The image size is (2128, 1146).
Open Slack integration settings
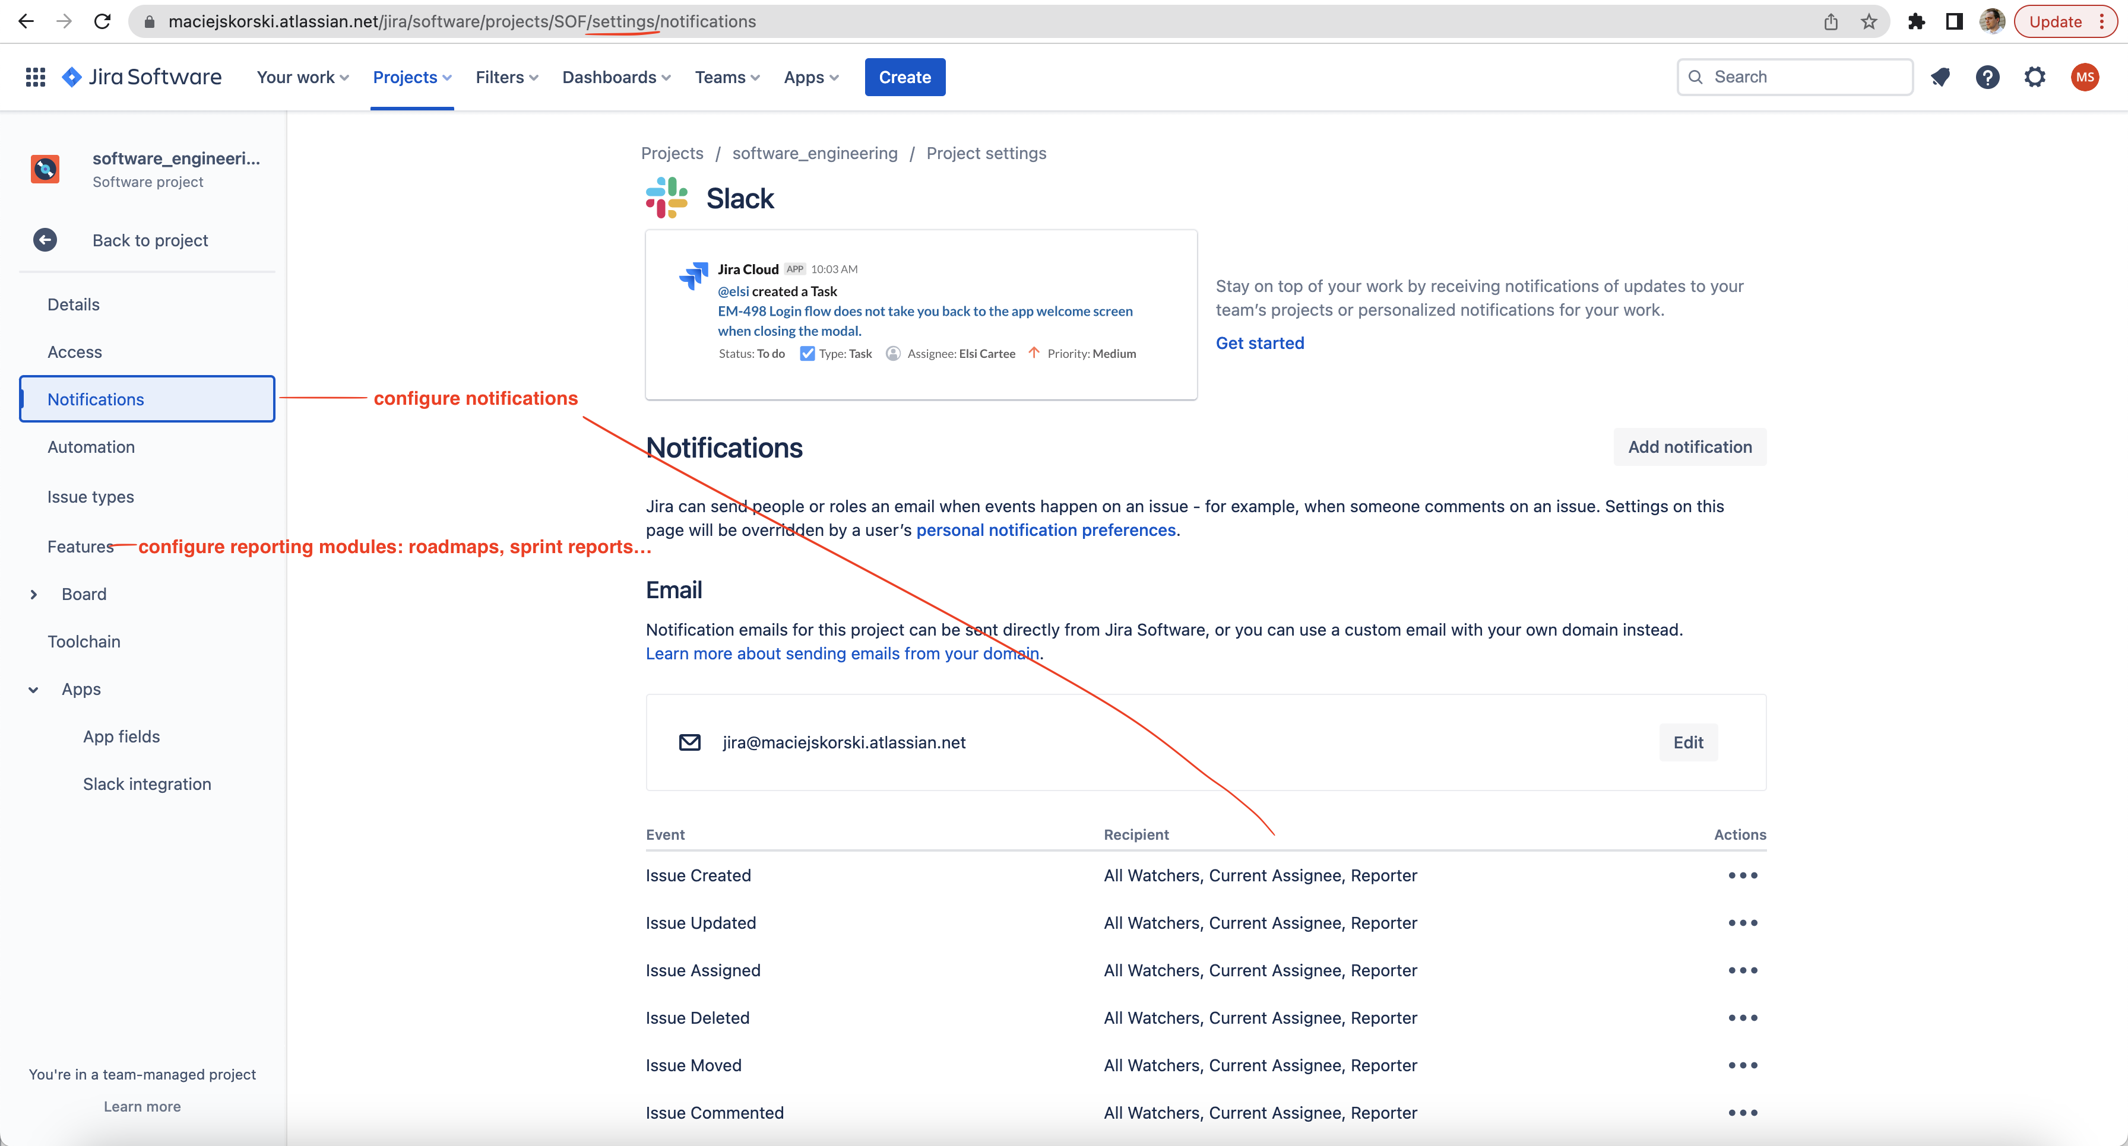click(147, 785)
